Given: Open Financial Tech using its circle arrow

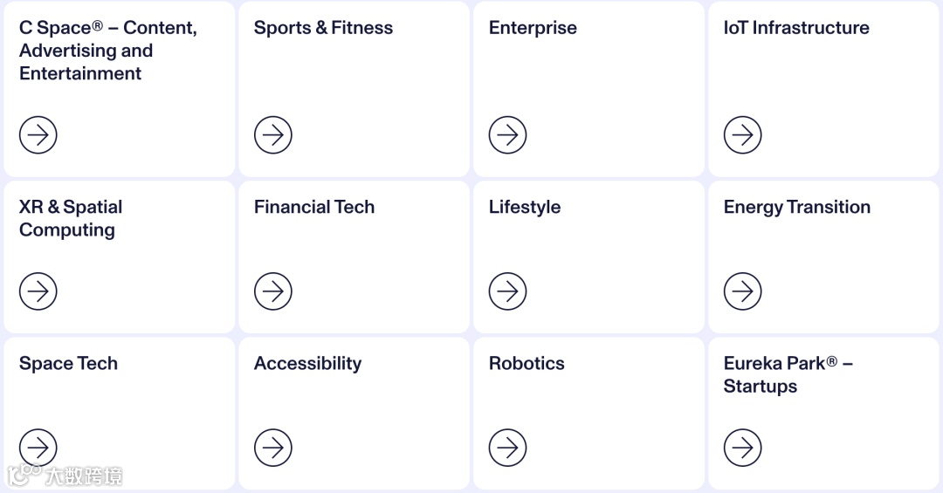Looking at the screenshot, I should point(273,291).
